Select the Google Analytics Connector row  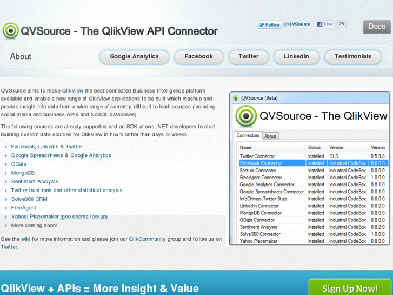[313, 185]
